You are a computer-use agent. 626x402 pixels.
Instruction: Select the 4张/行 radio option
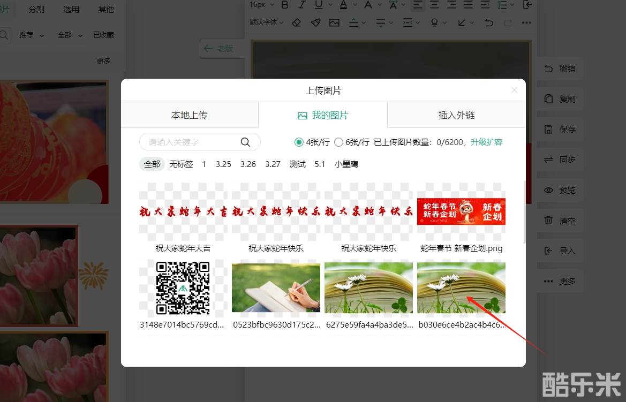(299, 142)
